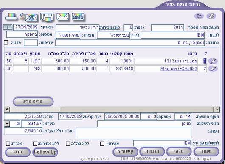Viewport: 225px width, 164px height.
Task: Check the ללא מחירים option
Action: [35, 144]
